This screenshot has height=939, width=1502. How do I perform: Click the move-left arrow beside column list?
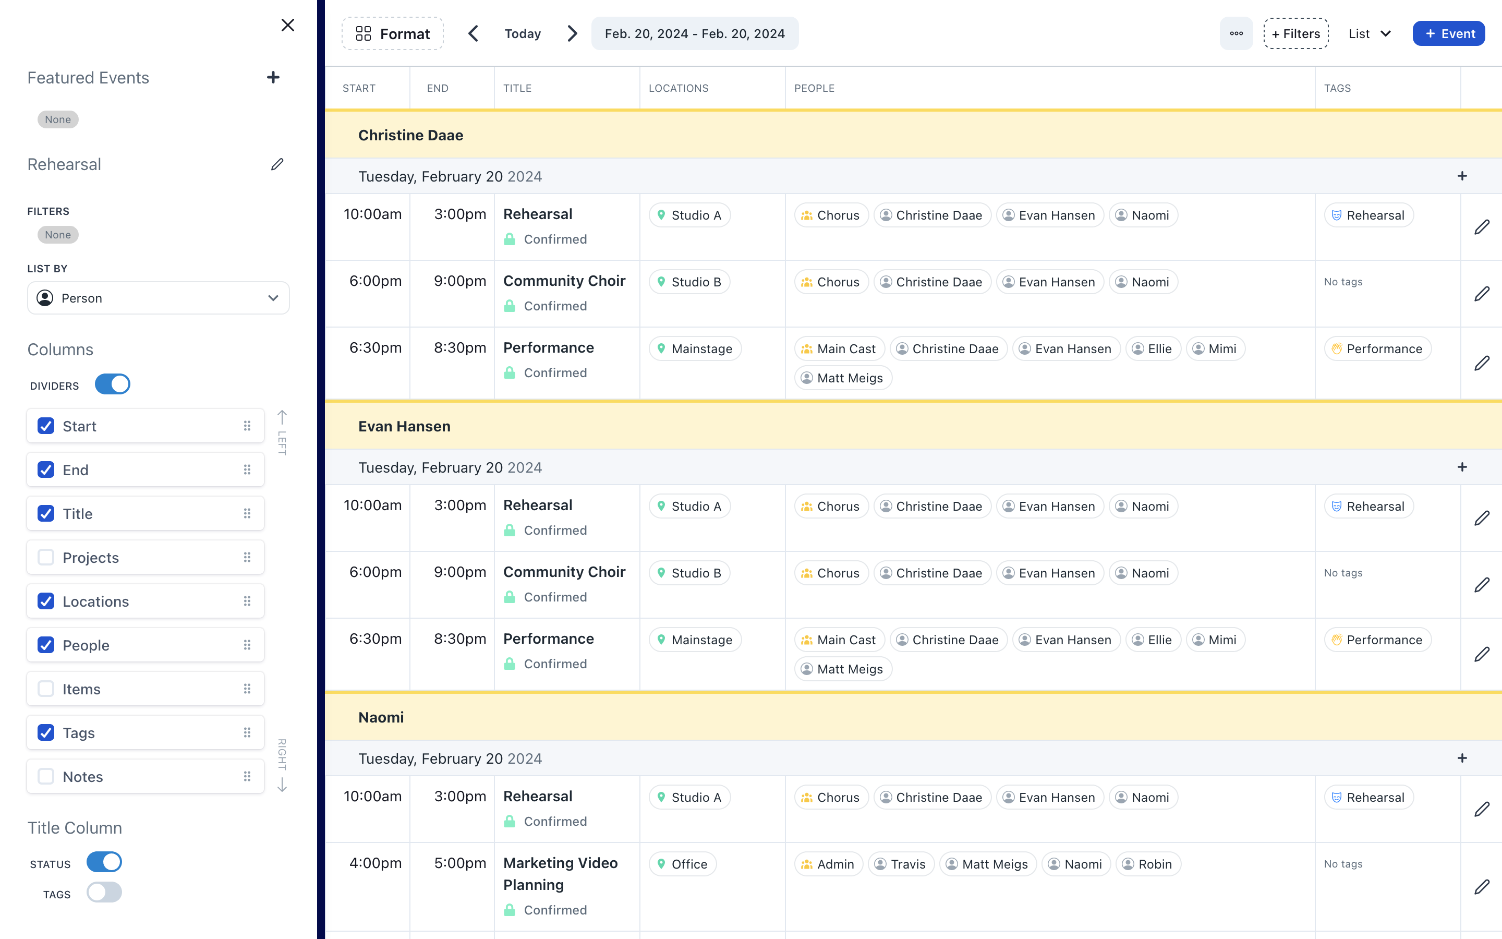point(282,417)
